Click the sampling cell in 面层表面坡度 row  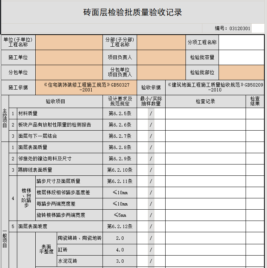pos(151,226)
